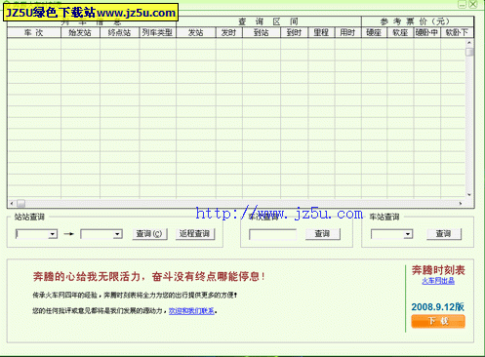Click the horizontal scrollbar right arrow
485x357 pixels.
[x=461, y=204]
